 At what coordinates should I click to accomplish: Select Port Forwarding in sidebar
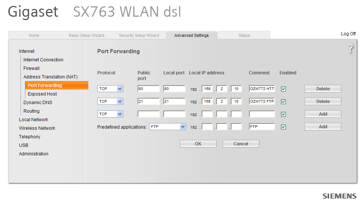57,85
